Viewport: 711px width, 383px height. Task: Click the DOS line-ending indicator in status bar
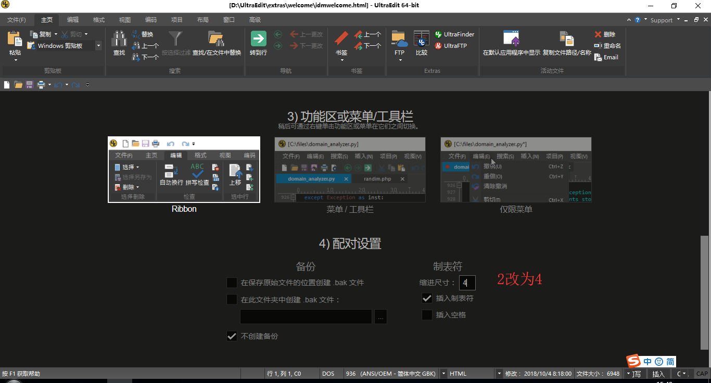328,374
